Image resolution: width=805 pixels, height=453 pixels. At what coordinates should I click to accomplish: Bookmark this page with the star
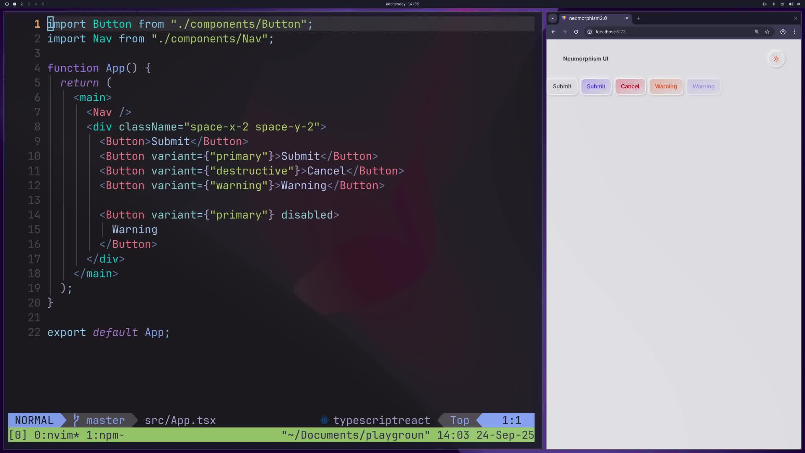(x=767, y=32)
